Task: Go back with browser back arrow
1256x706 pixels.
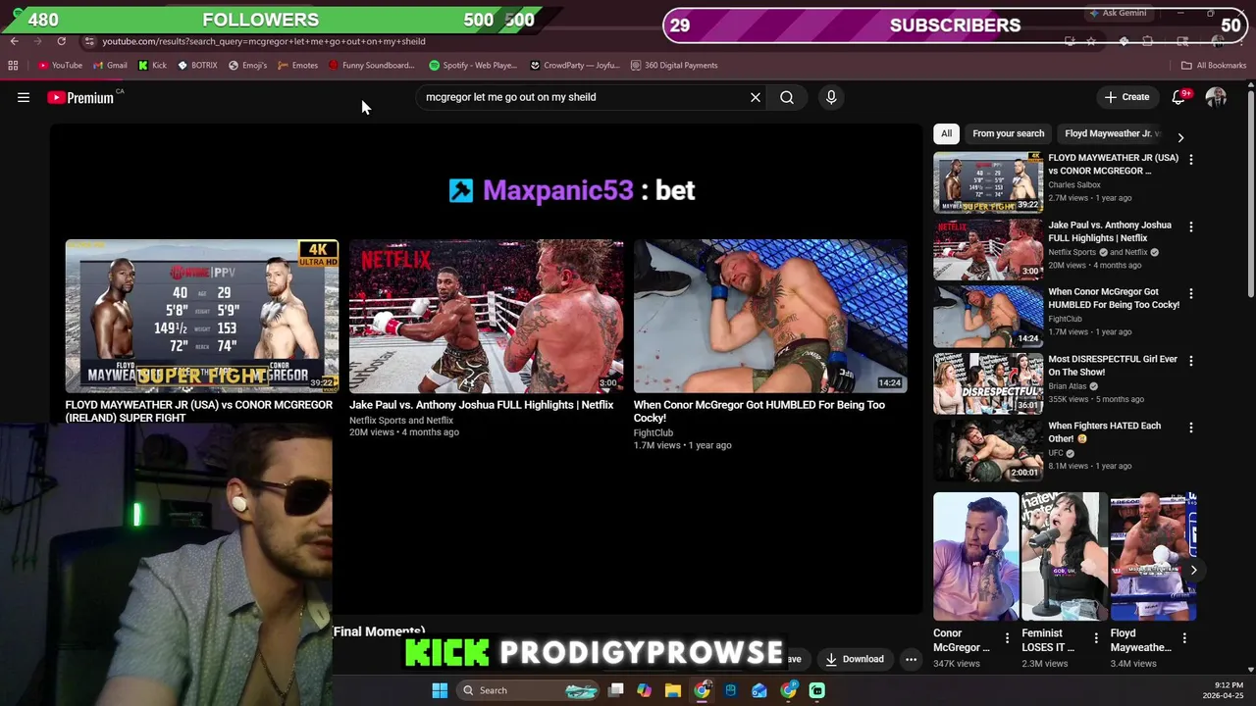Action: [14, 41]
